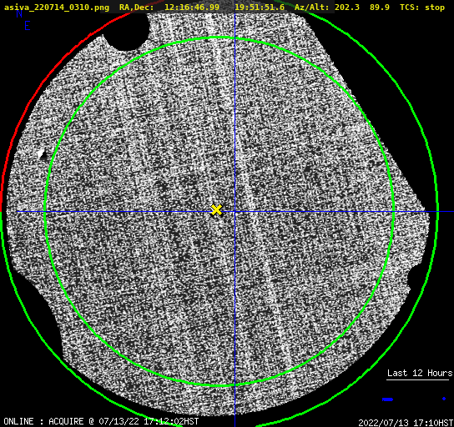454x427 pixels.
Task: Click the yellow X telescope pointing marker
Action: 216,210
